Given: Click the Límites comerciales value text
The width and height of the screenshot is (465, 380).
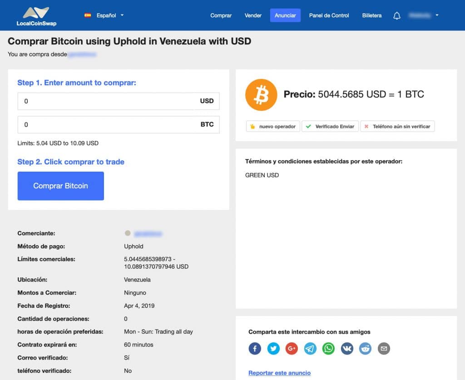Looking at the screenshot, I should 156,263.
